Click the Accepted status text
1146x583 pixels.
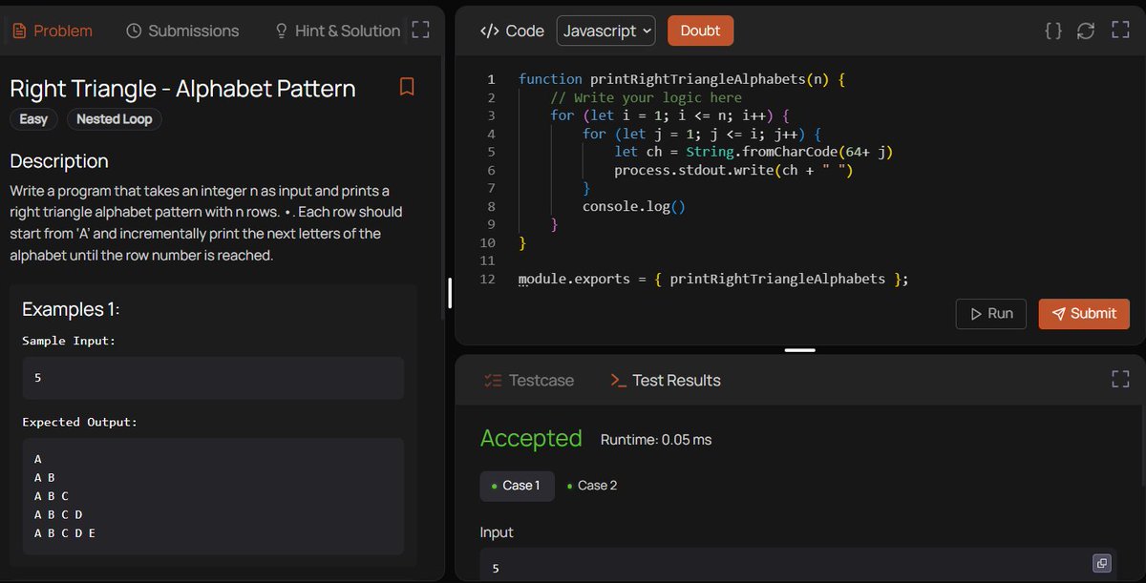(x=531, y=438)
